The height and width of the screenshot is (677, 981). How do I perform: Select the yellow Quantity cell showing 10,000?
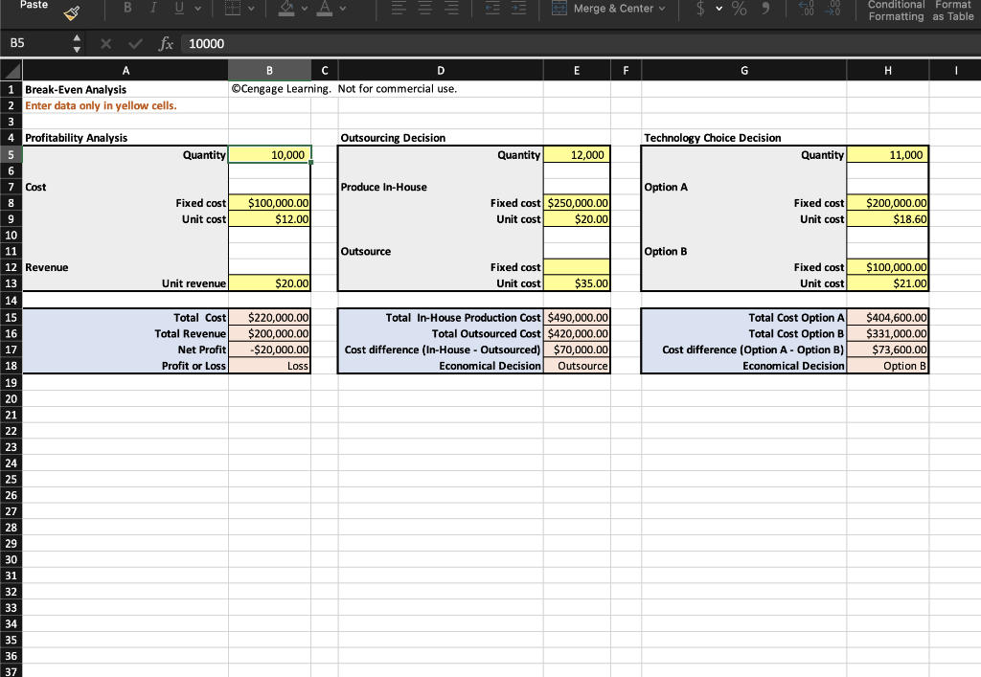tap(269, 154)
